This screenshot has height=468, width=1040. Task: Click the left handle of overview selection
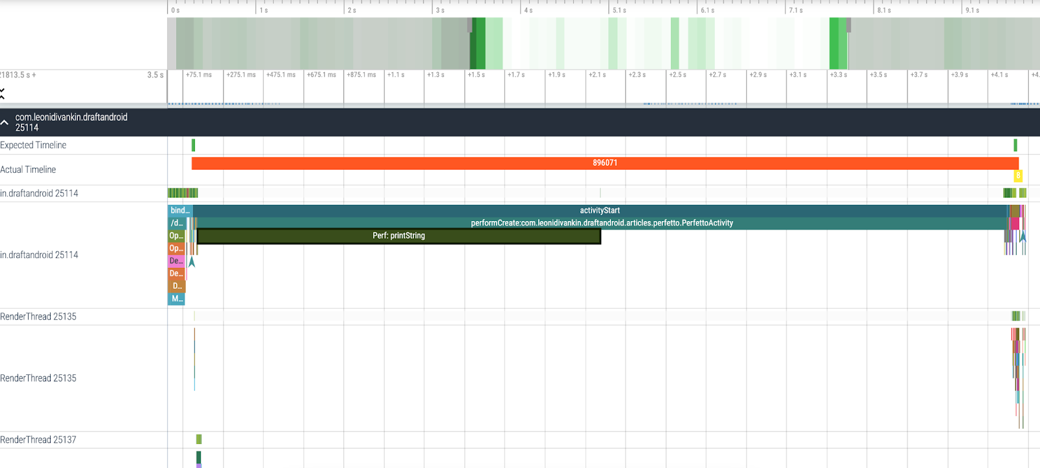(x=470, y=25)
